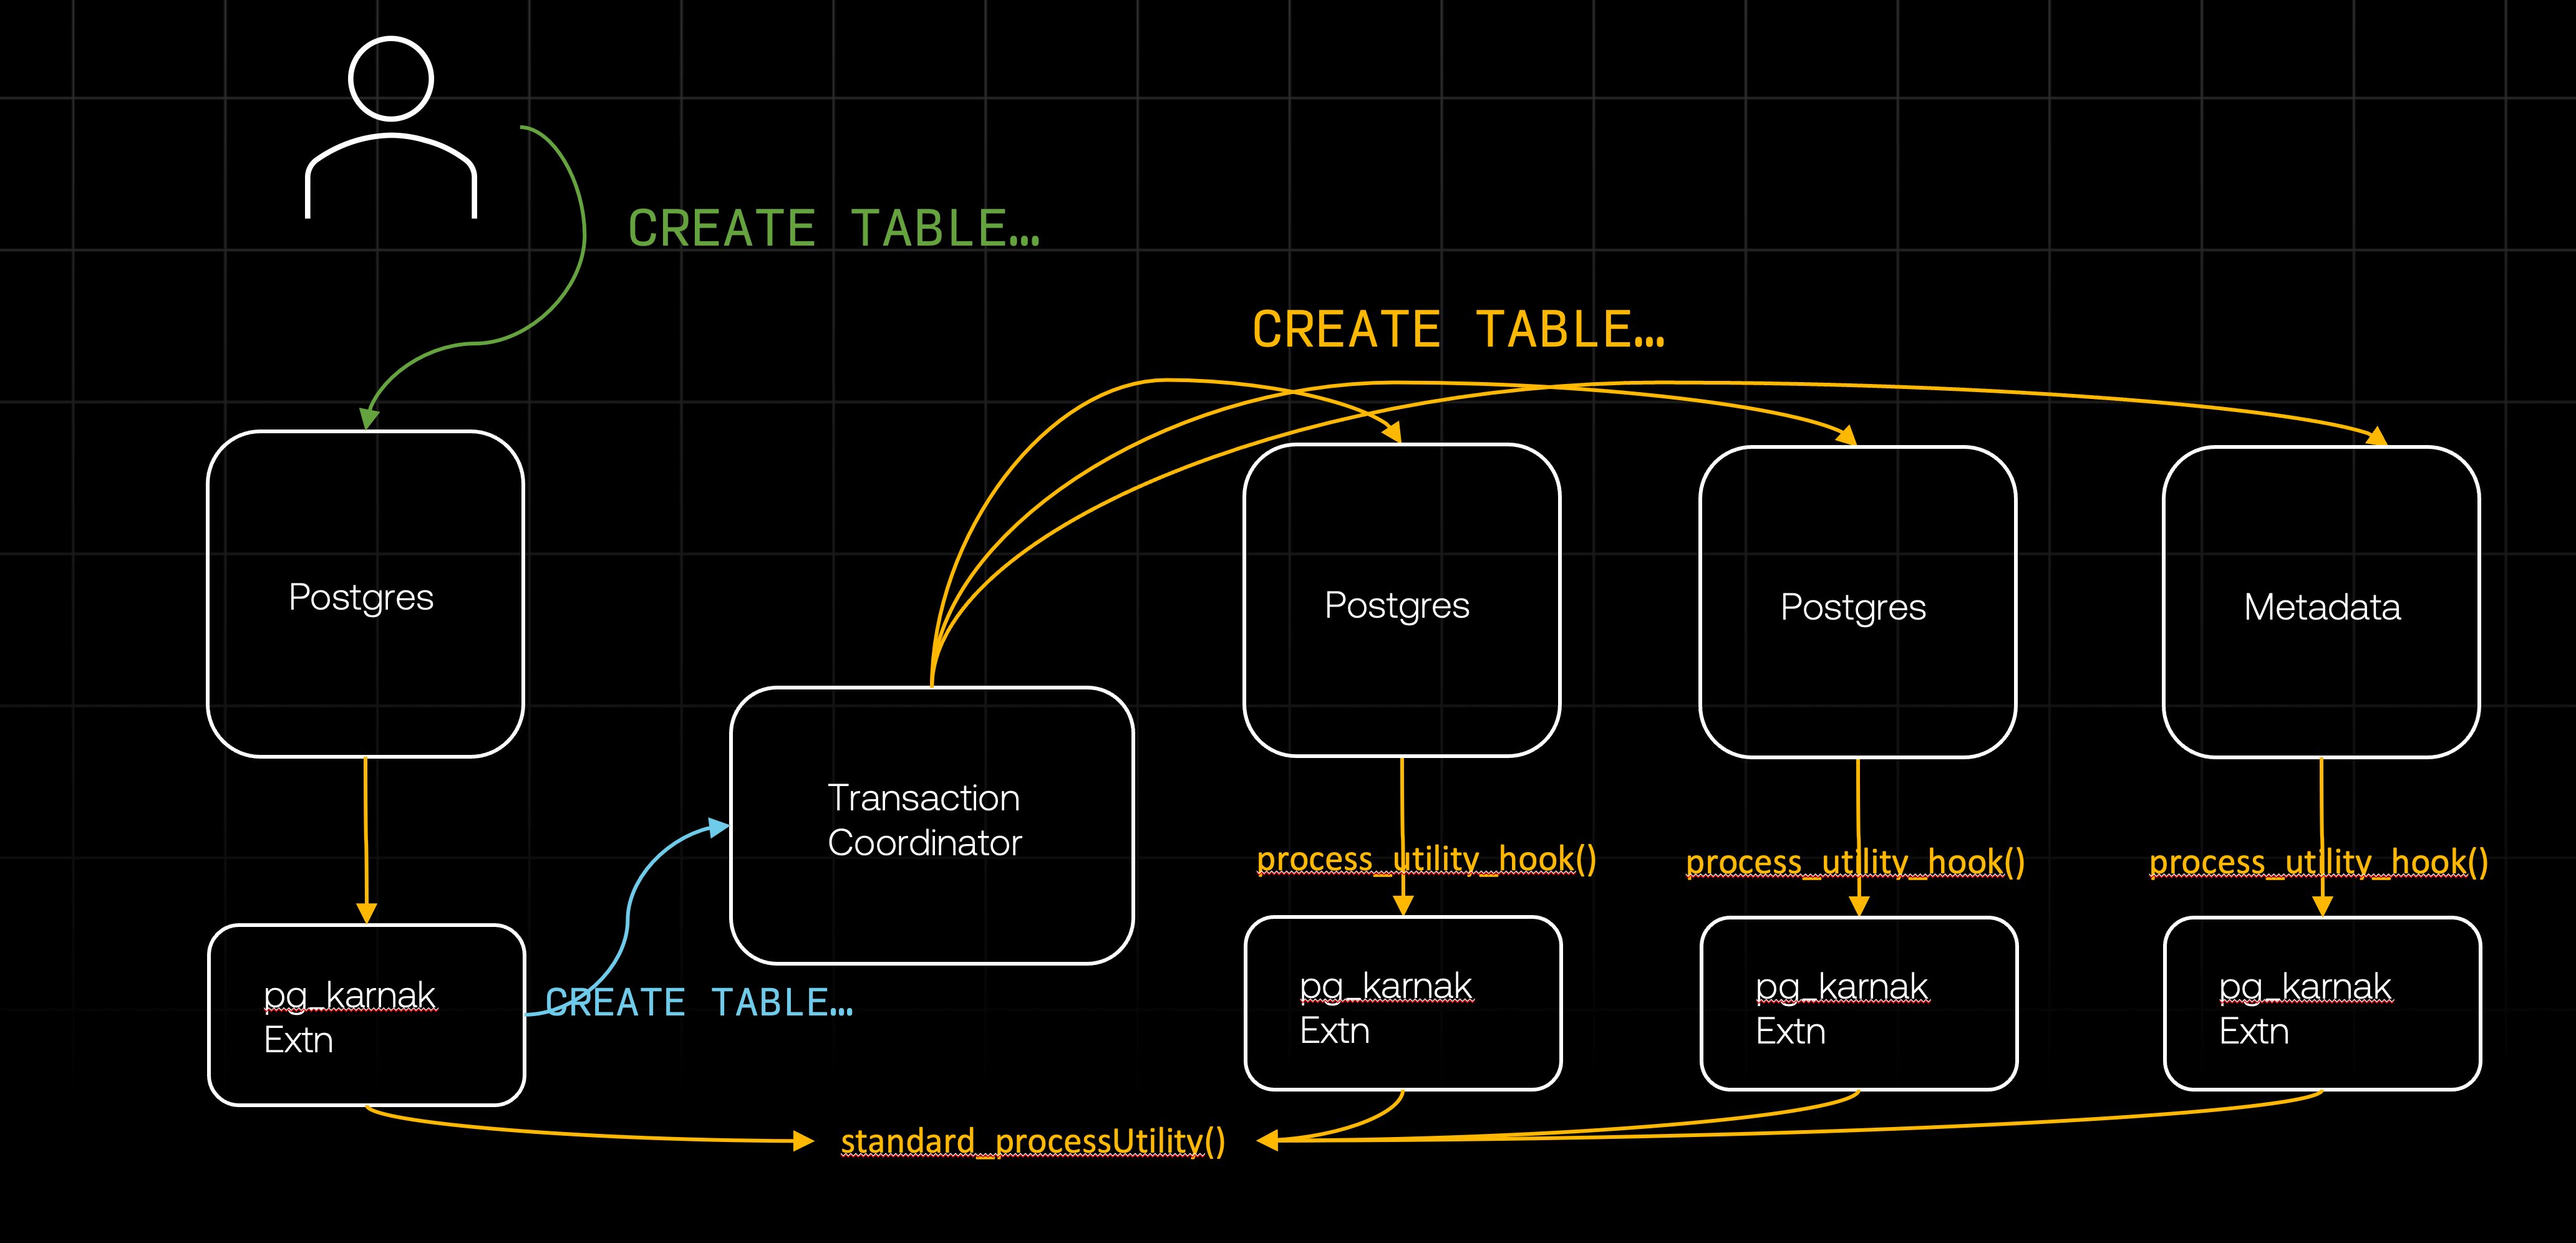Click the leftmost pg_karnak Extn box
Screen dimensions: 2576x1243
click(366, 1015)
